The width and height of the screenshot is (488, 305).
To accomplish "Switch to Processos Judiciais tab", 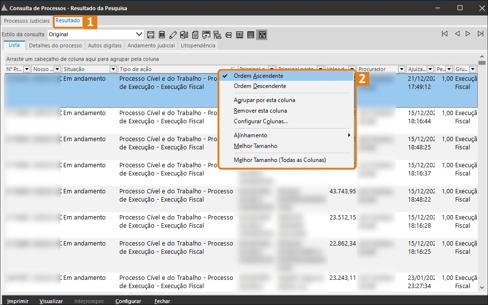I will 27,21.
